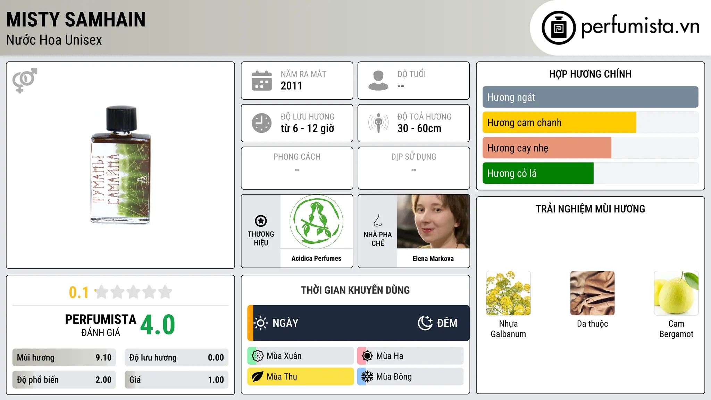Click the five-star rating row
This screenshot has width=711, height=400.
coord(133,292)
